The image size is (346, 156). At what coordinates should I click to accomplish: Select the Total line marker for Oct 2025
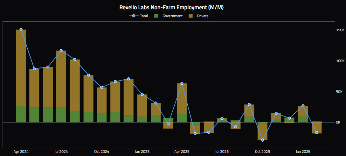tap(262, 140)
